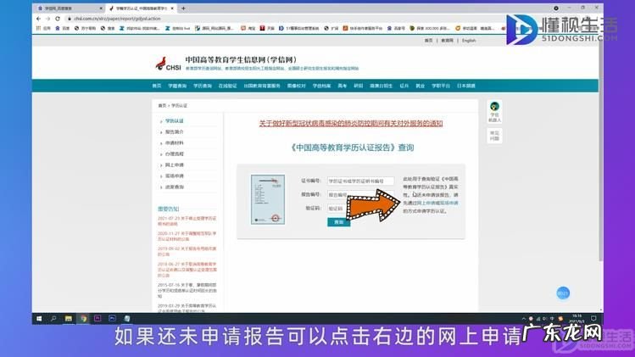Open 首页 in the green navigation bar
Viewport: 635px width, 357px height.
click(x=157, y=86)
